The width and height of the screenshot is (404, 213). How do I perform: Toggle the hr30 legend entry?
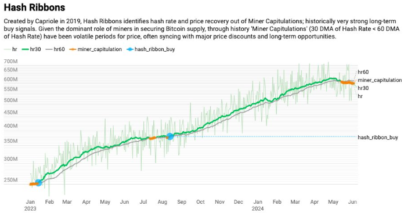coord(31,49)
